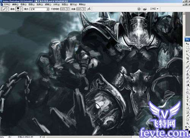Select the Blur tool
Screen dimensions: 190x138
pyautogui.click(x=187, y=89)
